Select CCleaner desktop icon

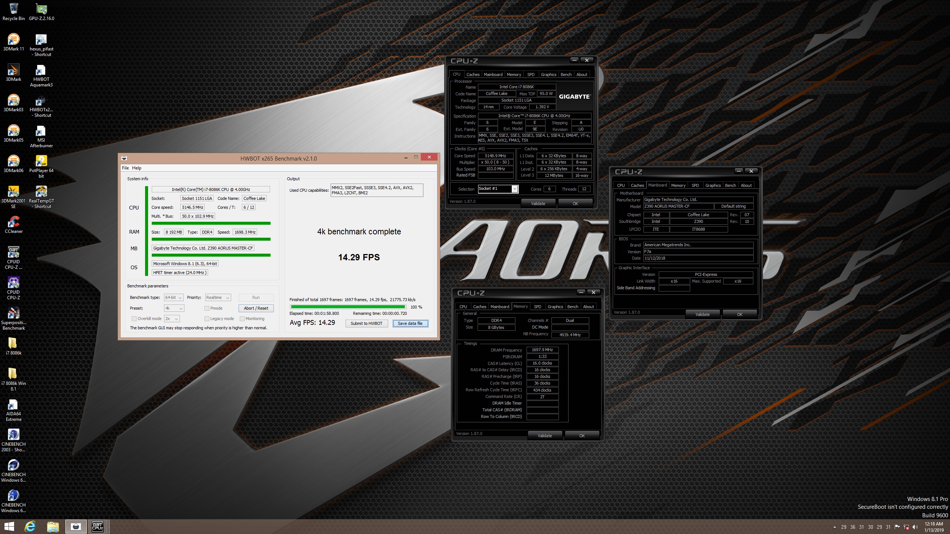pos(14,224)
